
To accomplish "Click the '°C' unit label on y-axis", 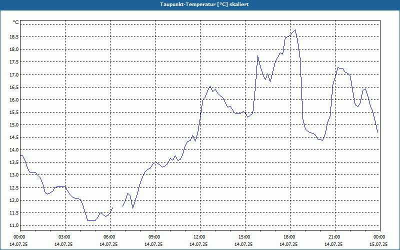I will pyautogui.click(x=16, y=22).
